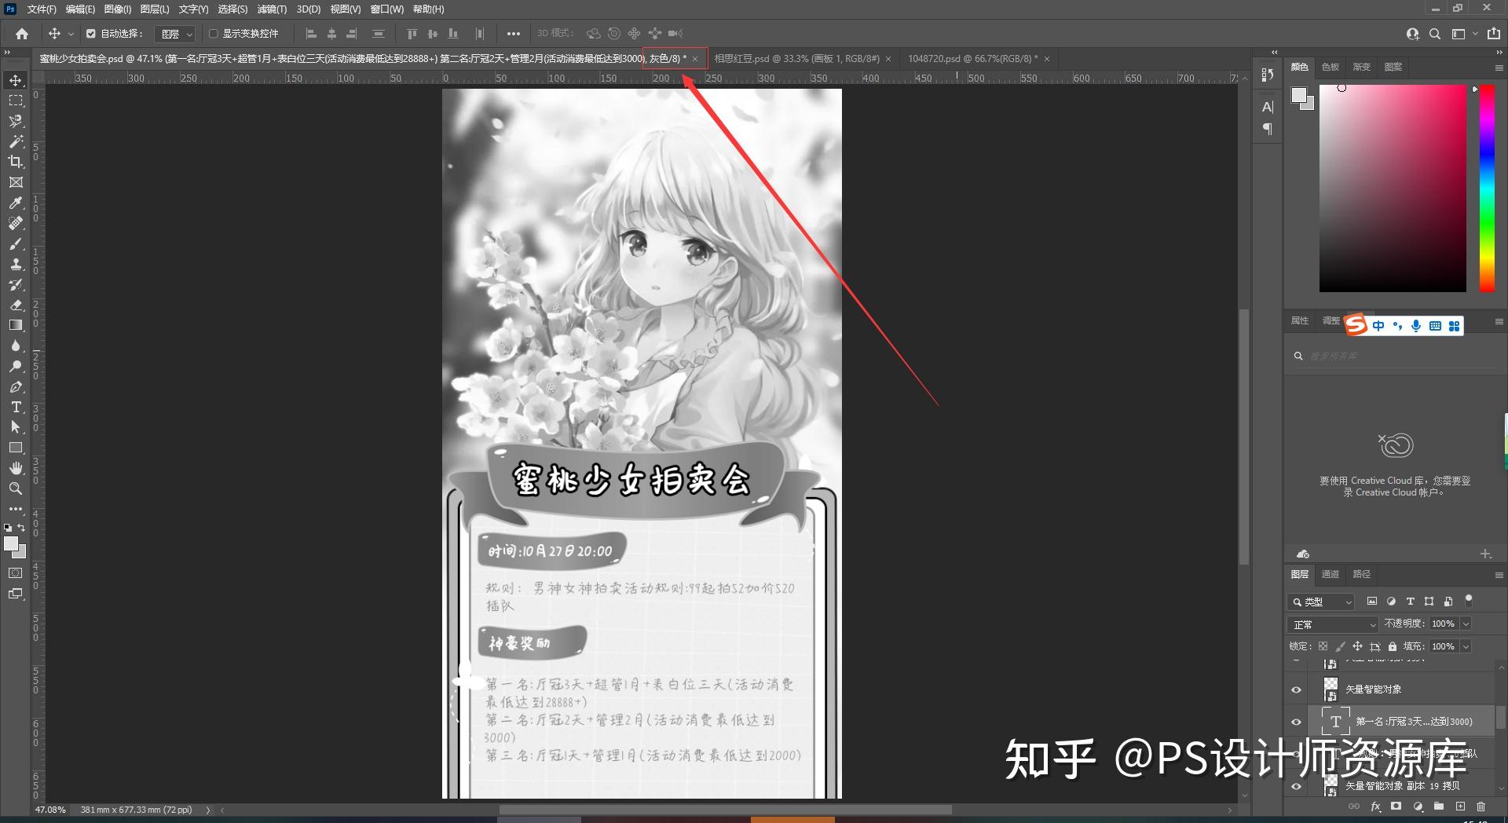Select the Dodge tool

(x=16, y=366)
